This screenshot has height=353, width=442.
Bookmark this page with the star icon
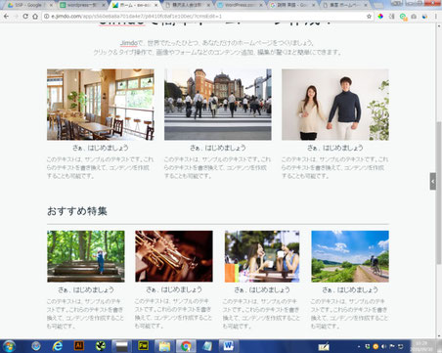[369, 16]
